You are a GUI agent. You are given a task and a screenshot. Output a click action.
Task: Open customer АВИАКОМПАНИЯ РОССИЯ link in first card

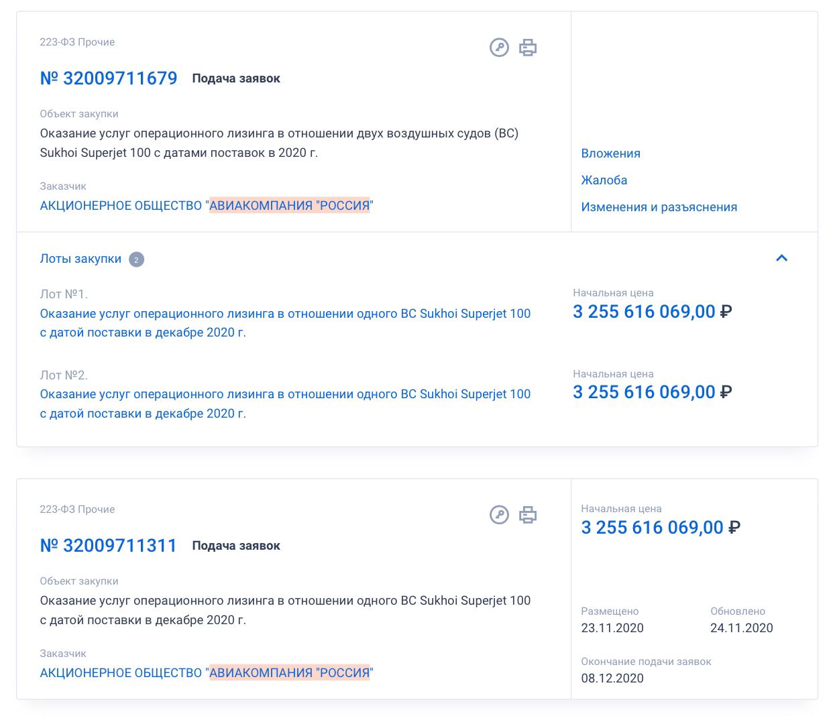pos(207,206)
